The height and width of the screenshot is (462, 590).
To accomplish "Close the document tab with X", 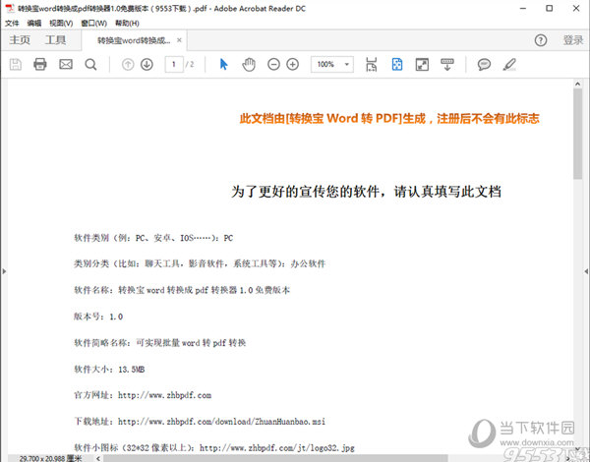I will coord(179,40).
